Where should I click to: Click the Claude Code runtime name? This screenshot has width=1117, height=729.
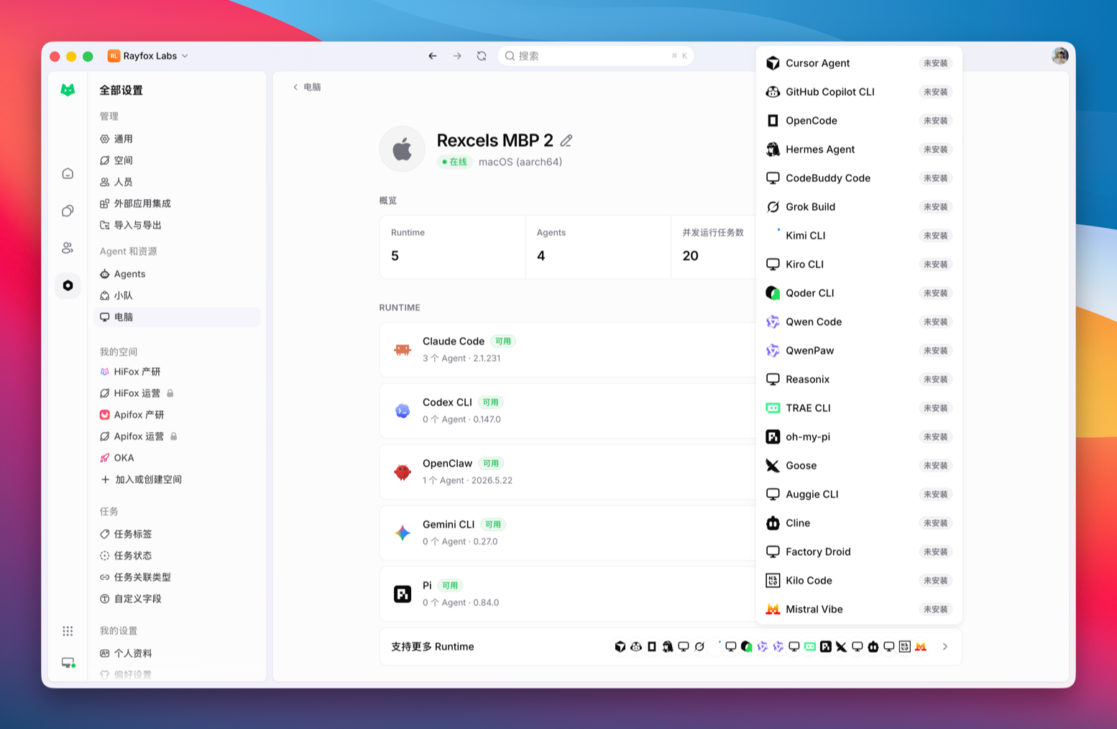point(454,341)
